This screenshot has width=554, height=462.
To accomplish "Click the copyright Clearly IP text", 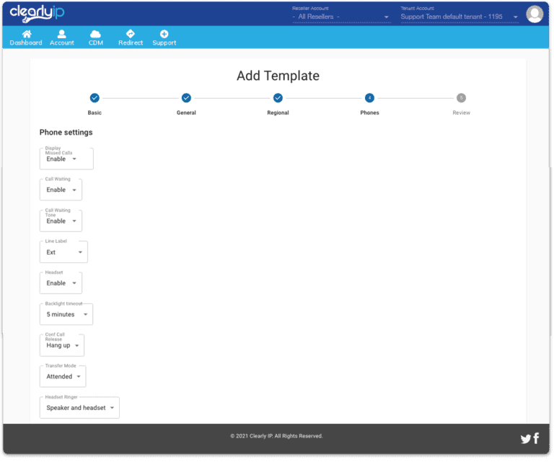I will click(x=276, y=436).
